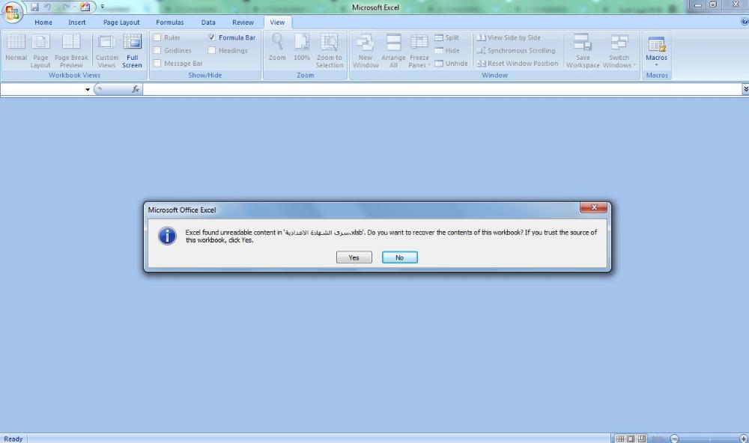Click No in the dialog
The width and height of the screenshot is (749, 443).
(400, 257)
